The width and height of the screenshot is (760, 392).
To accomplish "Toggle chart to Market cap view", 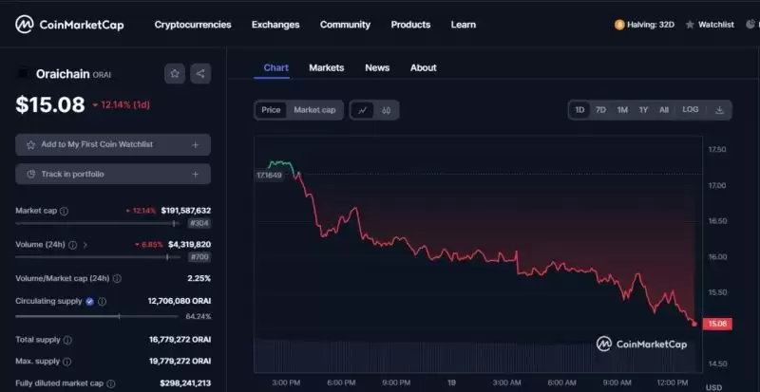I will point(314,110).
